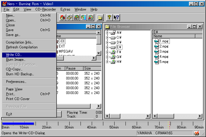The width and height of the screenshot is (206, 137).
Task: Click the D:¥ hard drive icon
Action: coord(113,42)
